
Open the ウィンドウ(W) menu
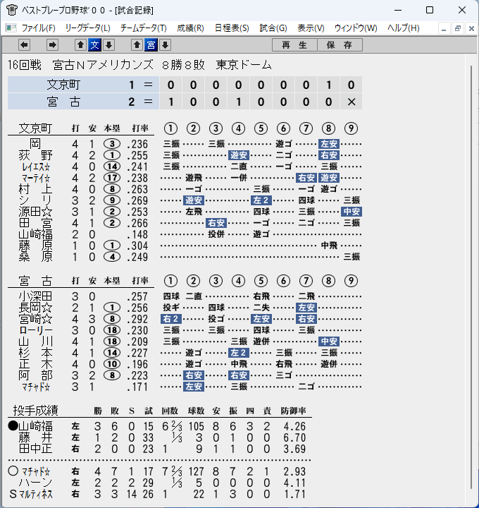(x=356, y=28)
